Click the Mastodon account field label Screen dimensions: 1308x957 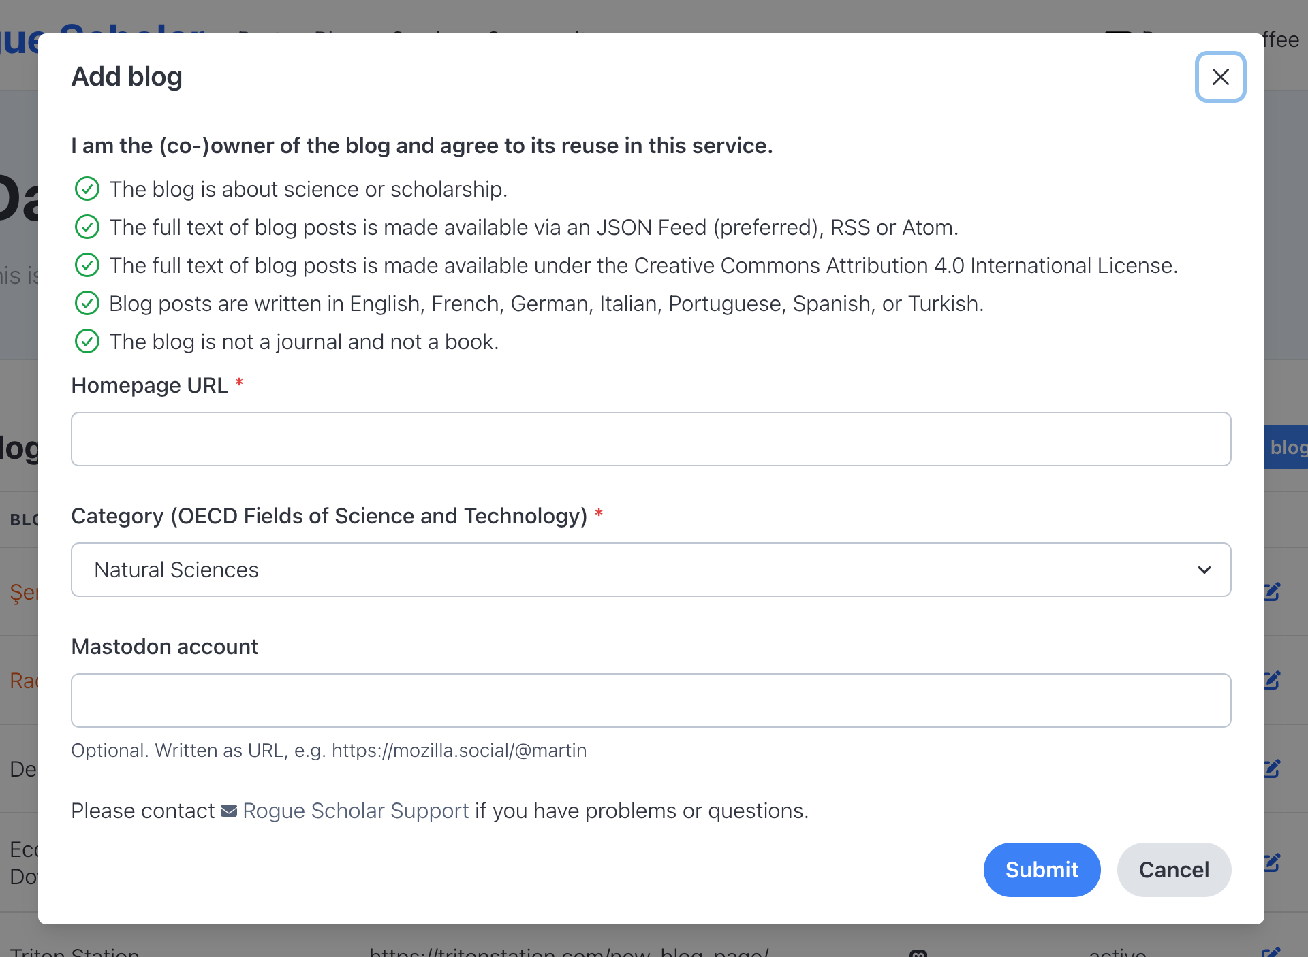[164, 647]
